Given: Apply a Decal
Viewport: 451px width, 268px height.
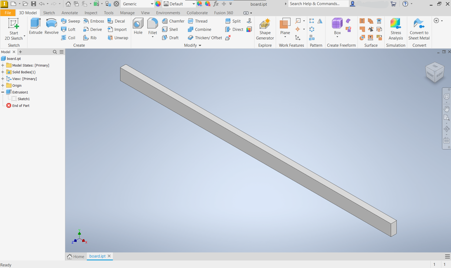Looking at the screenshot, I should [116, 21].
